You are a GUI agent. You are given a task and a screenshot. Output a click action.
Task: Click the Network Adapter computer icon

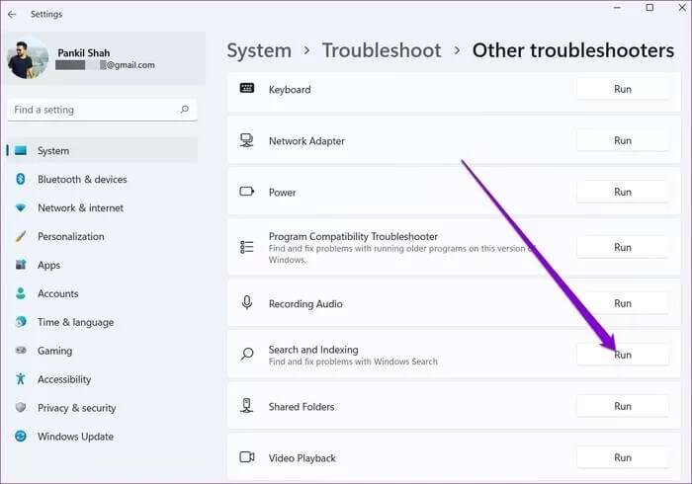(x=247, y=140)
